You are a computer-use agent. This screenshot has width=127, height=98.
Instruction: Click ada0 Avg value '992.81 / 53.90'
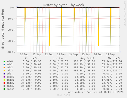(84, 61)
